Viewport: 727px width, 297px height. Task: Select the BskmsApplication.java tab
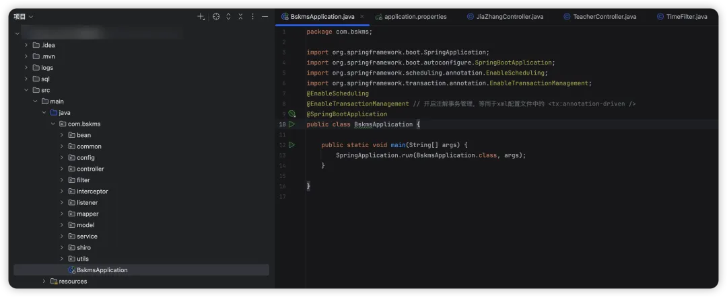322,17
